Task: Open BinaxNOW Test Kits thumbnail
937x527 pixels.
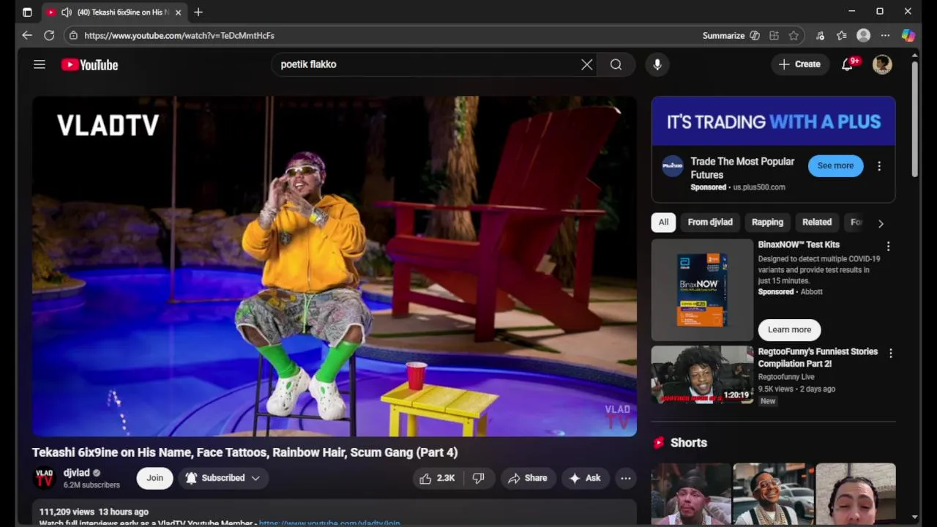Action: click(702, 290)
